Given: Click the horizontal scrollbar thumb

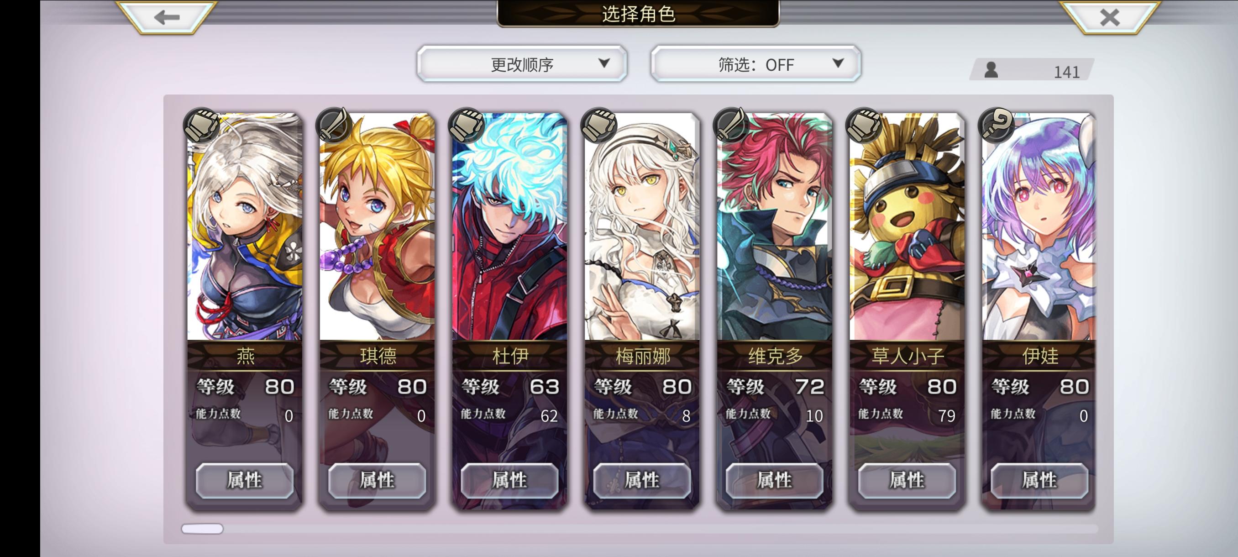Looking at the screenshot, I should point(202,529).
